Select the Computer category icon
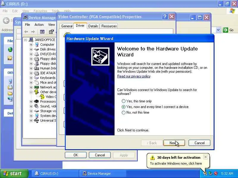The width and height of the screenshot is (238, 178). (37, 44)
